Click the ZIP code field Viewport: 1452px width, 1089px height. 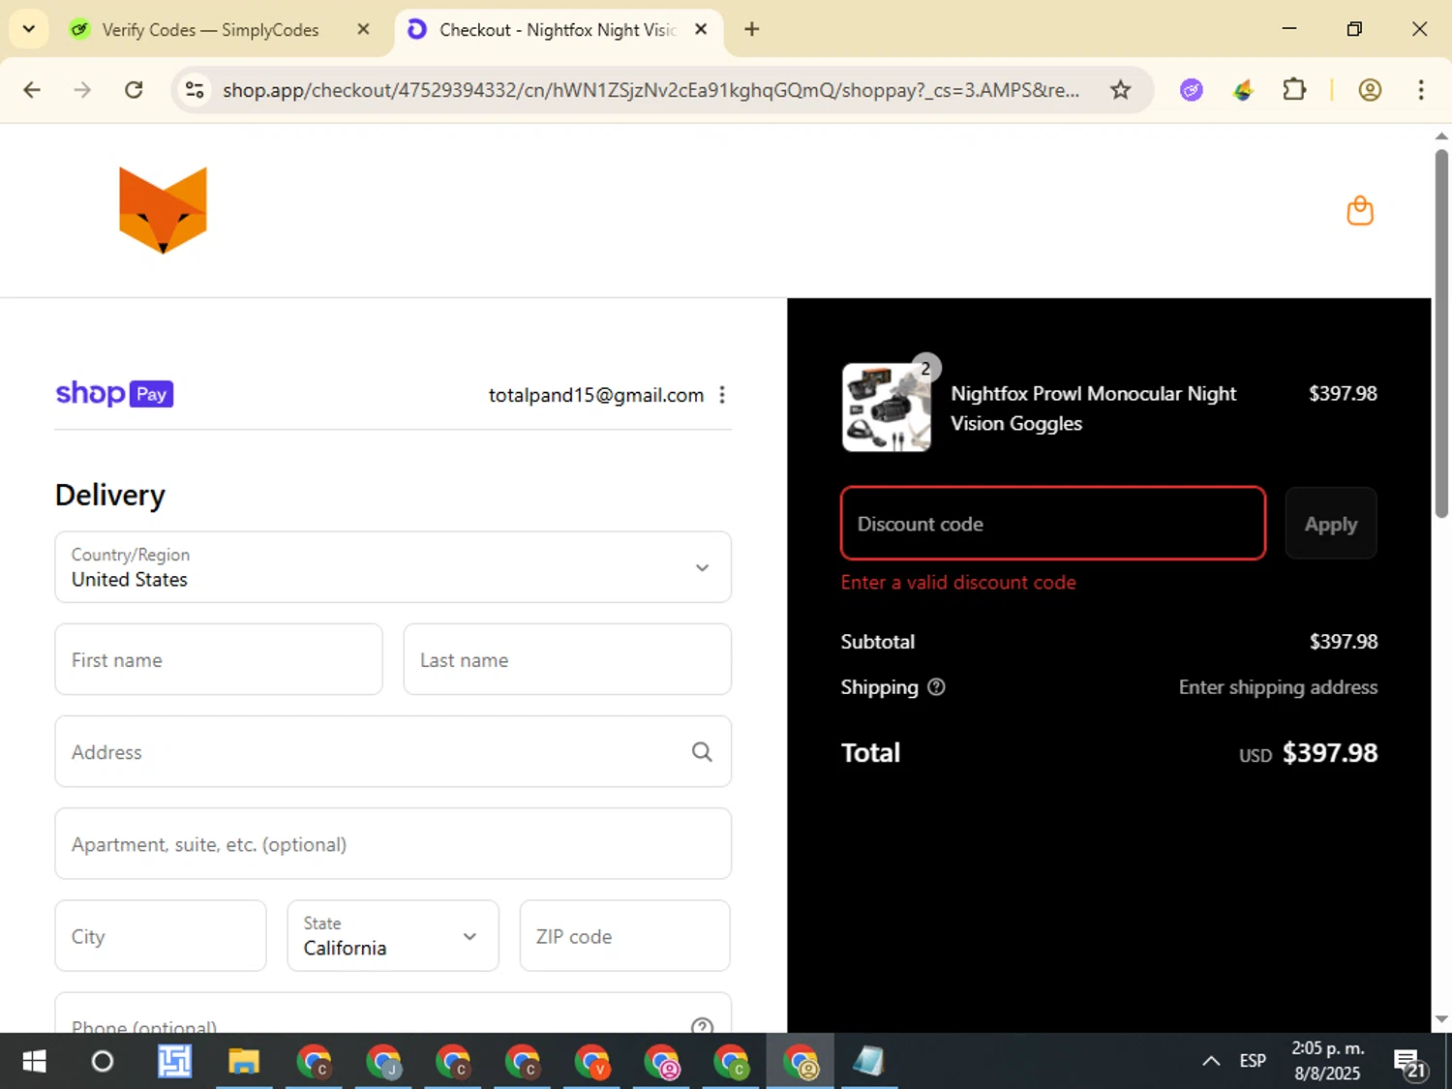point(624,936)
